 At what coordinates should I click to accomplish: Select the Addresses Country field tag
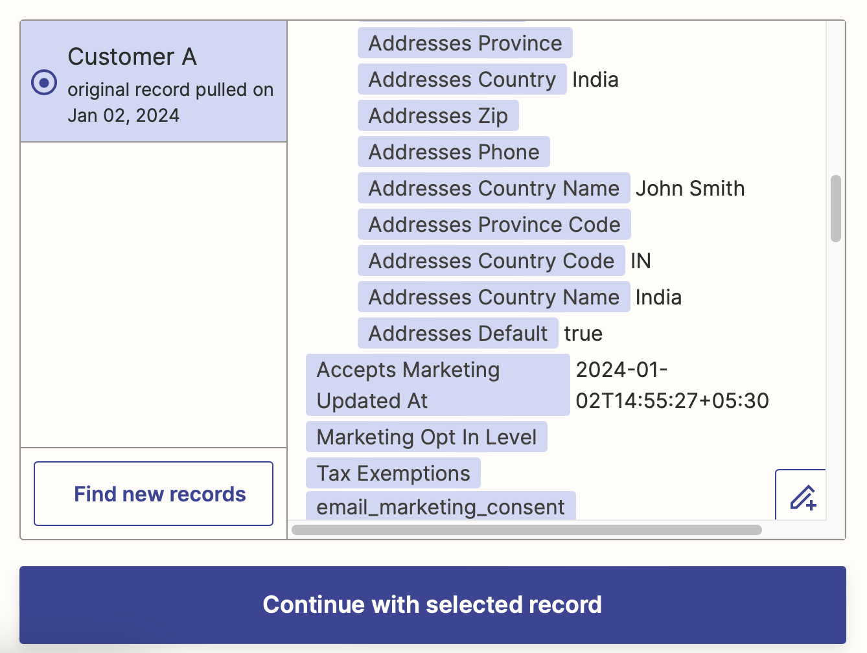click(x=462, y=79)
